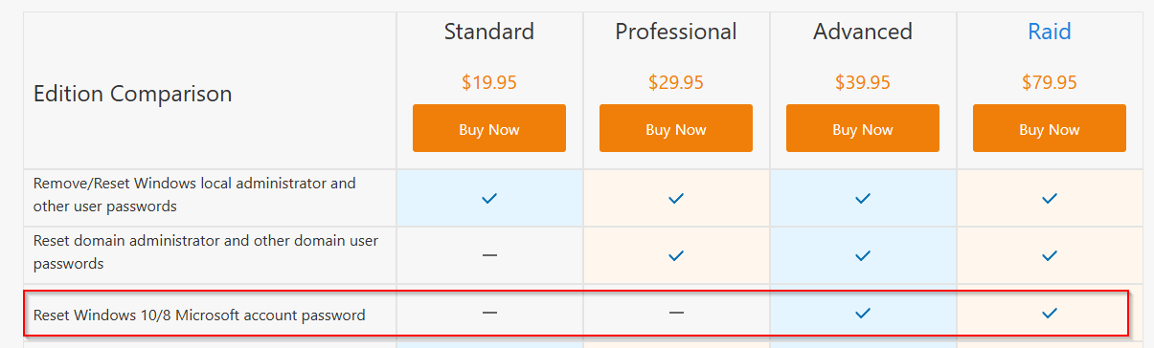This screenshot has width=1154, height=348.
Task: Click Buy Now under Standard edition
Action: [x=489, y=129]
